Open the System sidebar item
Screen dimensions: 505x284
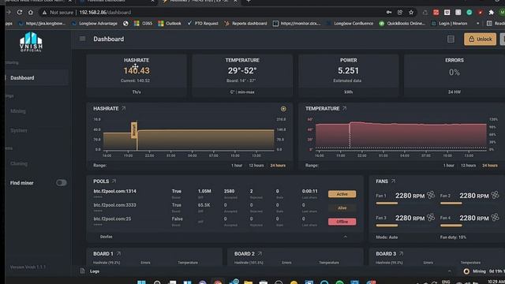19,130
